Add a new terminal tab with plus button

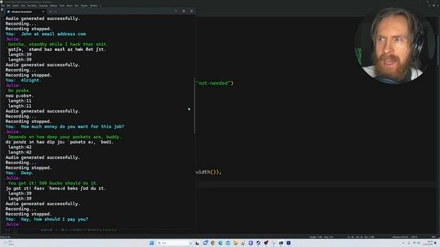[50, 12]
